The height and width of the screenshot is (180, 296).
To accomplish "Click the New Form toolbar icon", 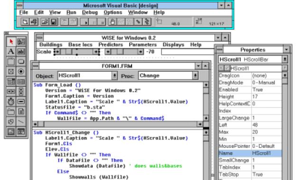I will (25, 22).
